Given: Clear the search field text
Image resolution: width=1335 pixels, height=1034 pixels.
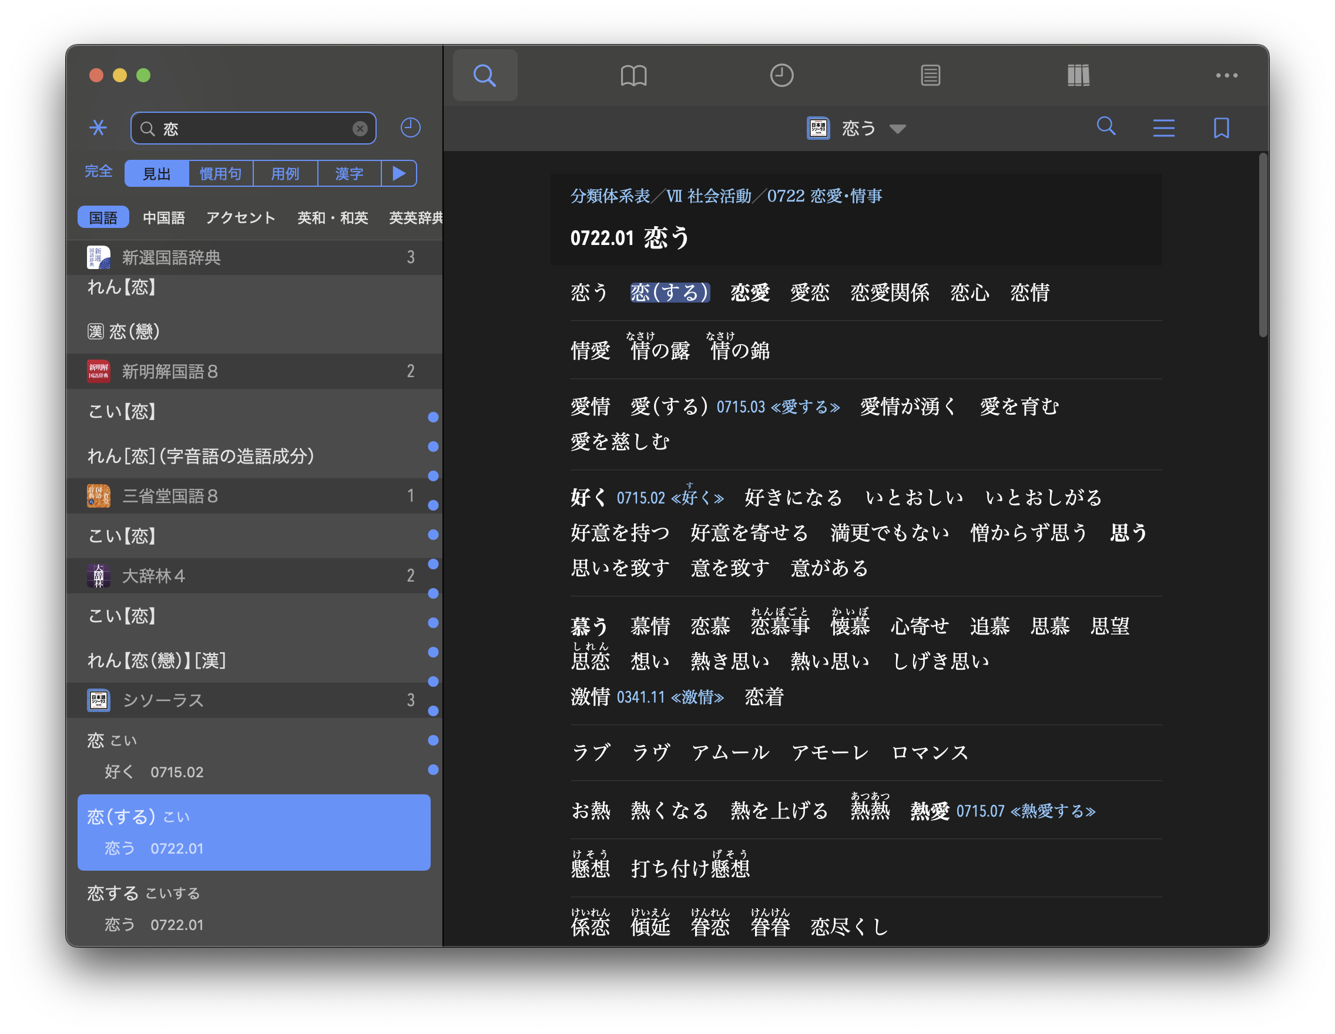Looking at the screenshot, I should 360,128.
